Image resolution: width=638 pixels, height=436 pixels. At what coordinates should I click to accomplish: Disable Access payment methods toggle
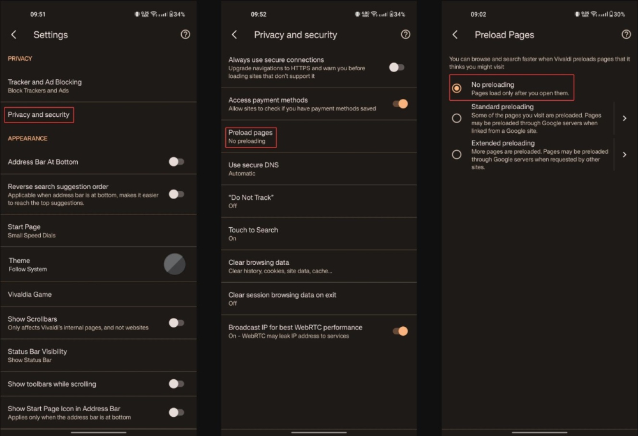tap(399, 103)
